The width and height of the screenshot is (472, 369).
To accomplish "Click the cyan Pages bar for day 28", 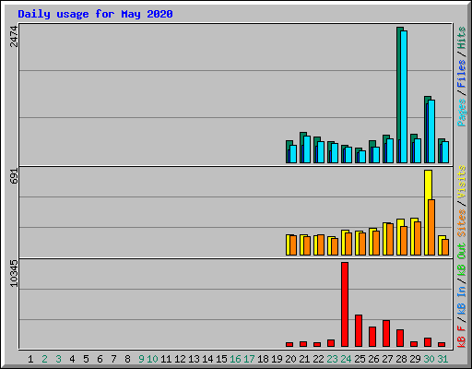I will (x=404, y=97).
